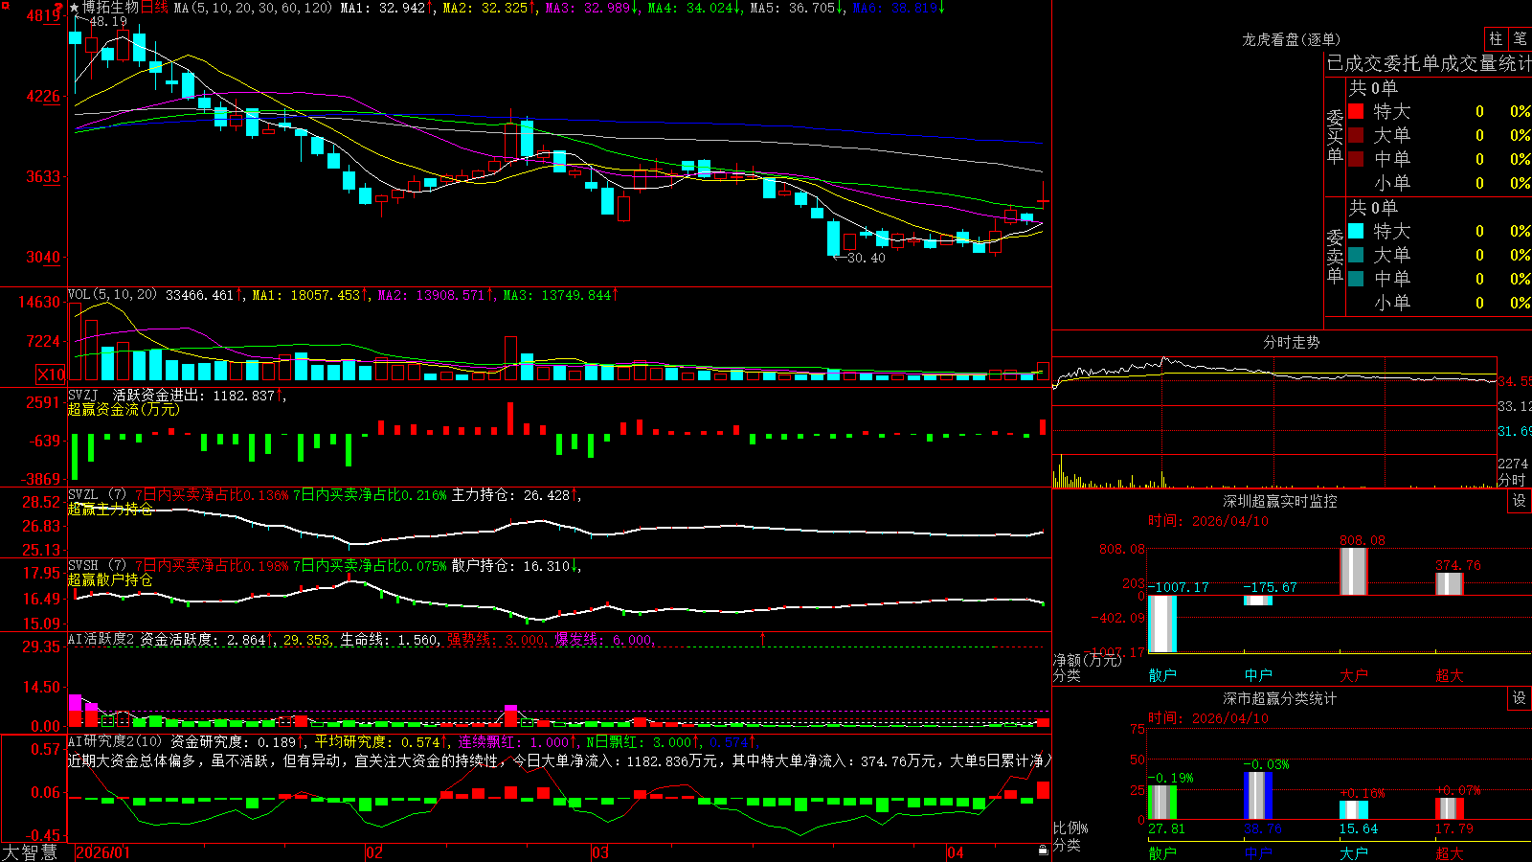Image resolution: width=1532 pixels, height=862 pixels.
Task: Switch 龙虎看盘 to 笔 view
Action: [1520, 38]
